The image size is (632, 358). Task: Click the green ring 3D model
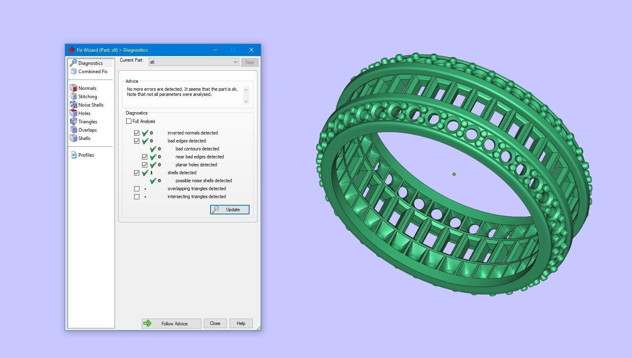pos(454,174)
